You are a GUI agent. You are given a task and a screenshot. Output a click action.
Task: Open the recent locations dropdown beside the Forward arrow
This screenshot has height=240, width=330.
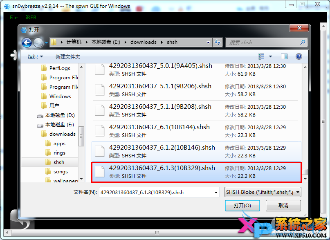click(x=46, y=43)
